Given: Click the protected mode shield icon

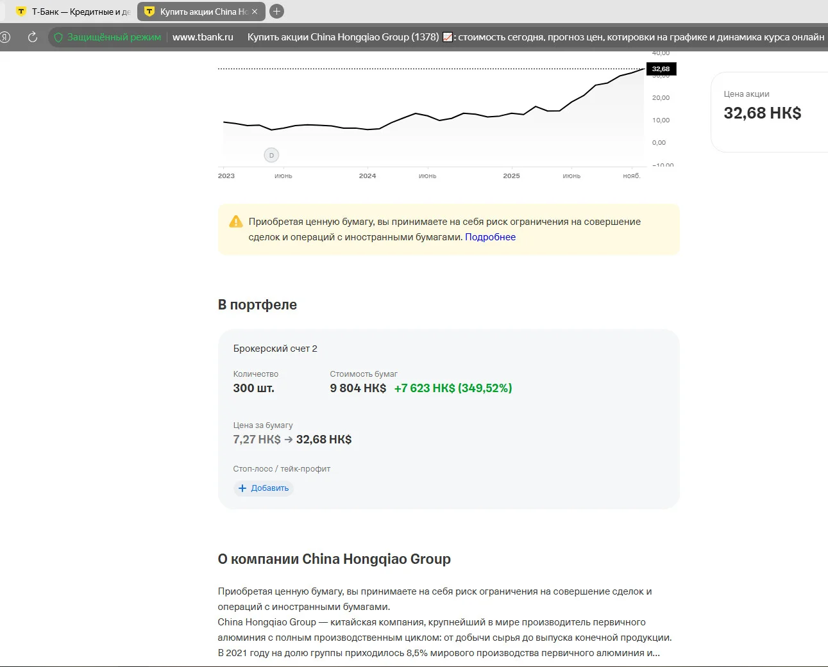Looking at the screenshot, I should coord(58,37).
